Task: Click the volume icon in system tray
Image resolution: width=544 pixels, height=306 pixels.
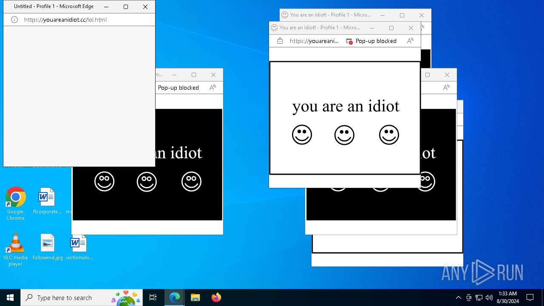Action: pos(489,297)
